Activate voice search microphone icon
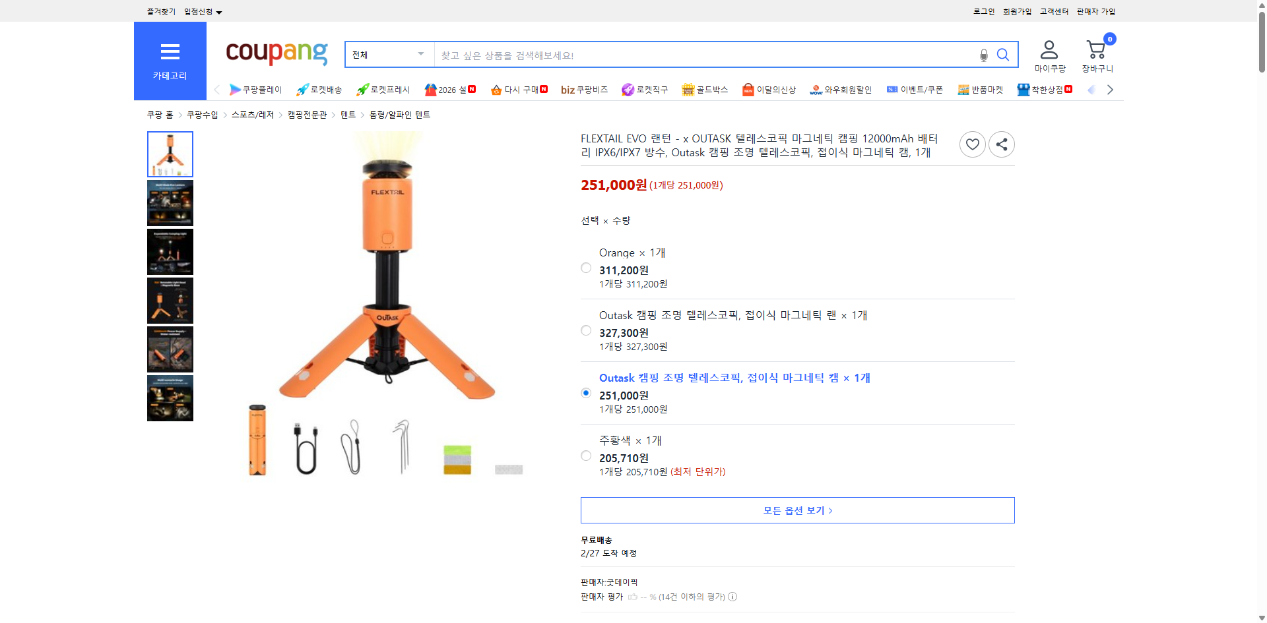 click(983, 56)
